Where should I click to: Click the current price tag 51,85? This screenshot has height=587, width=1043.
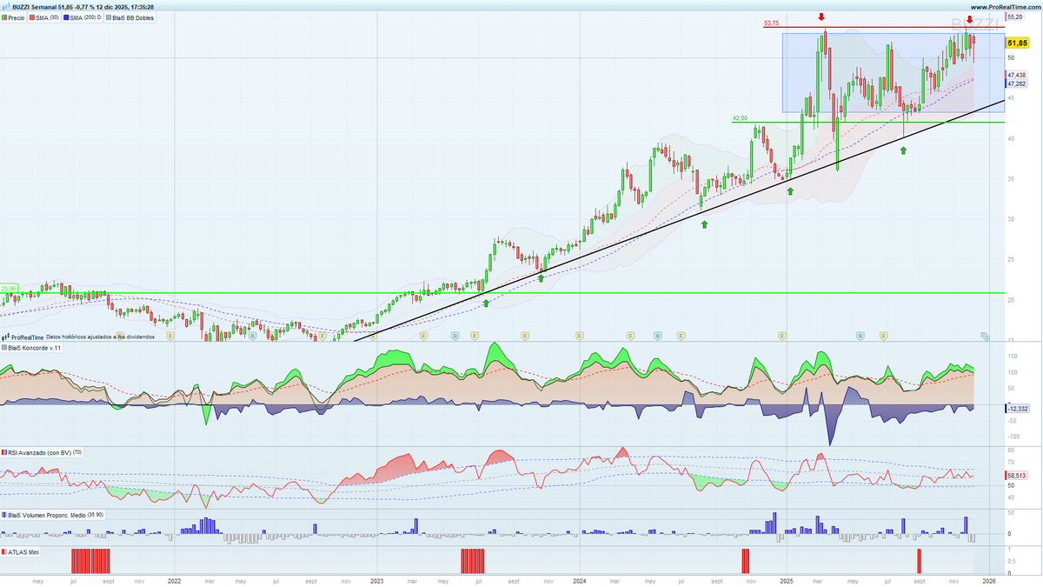[x=1017, y=42]
